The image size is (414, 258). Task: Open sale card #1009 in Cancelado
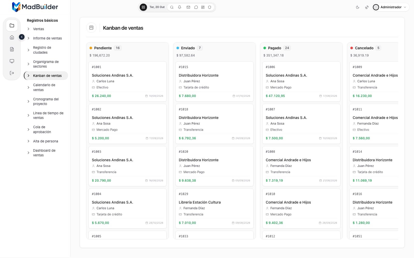374,82
